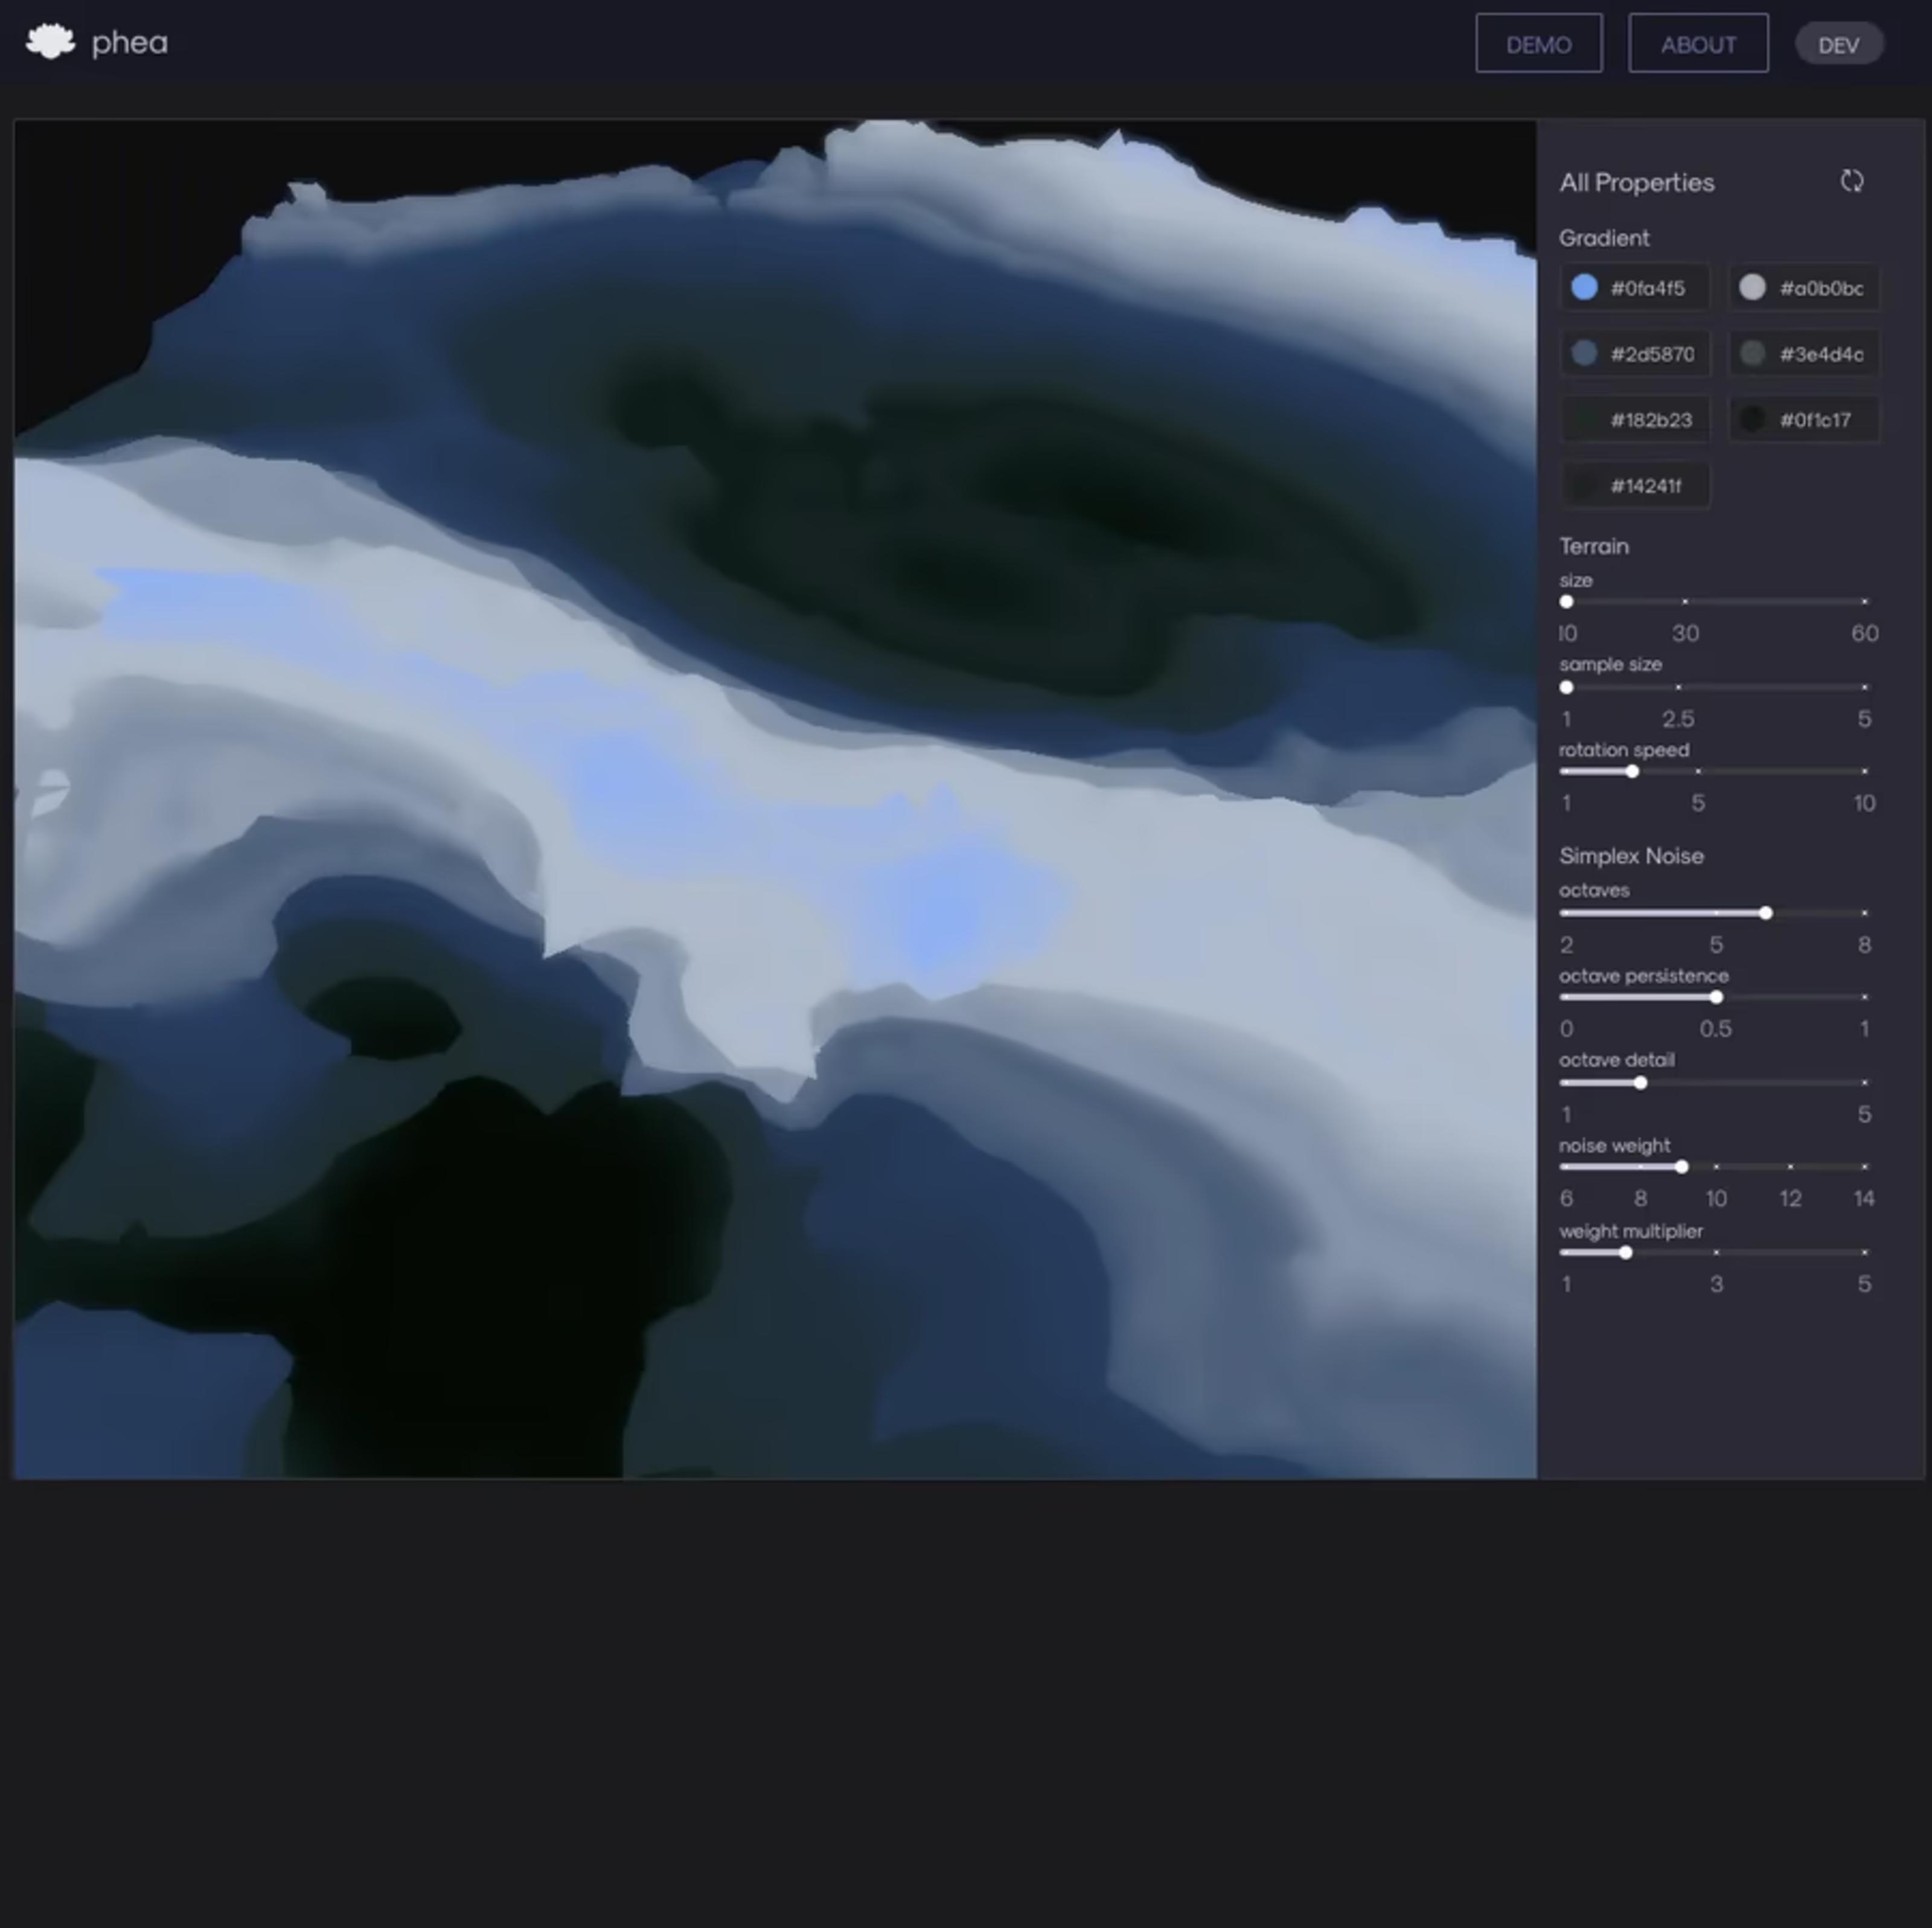The height and width of the screenshot is (1928, 1932).
Task: Click the rotation speed slider handle
Action: pyautogui.click(x=1632, y=772)
